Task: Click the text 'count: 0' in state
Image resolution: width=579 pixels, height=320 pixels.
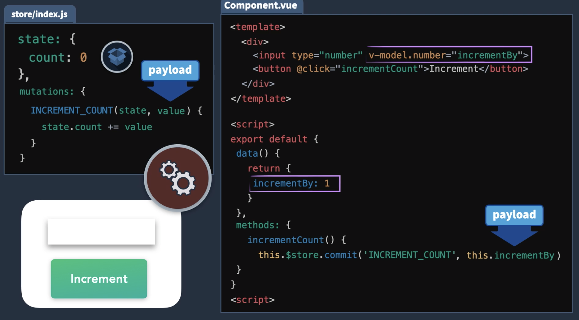Action: point(58,57)
